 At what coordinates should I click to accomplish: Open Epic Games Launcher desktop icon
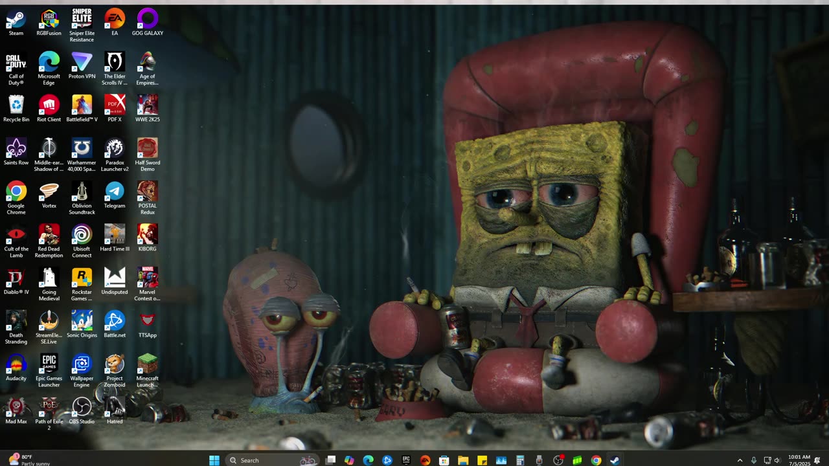(49, 372)
